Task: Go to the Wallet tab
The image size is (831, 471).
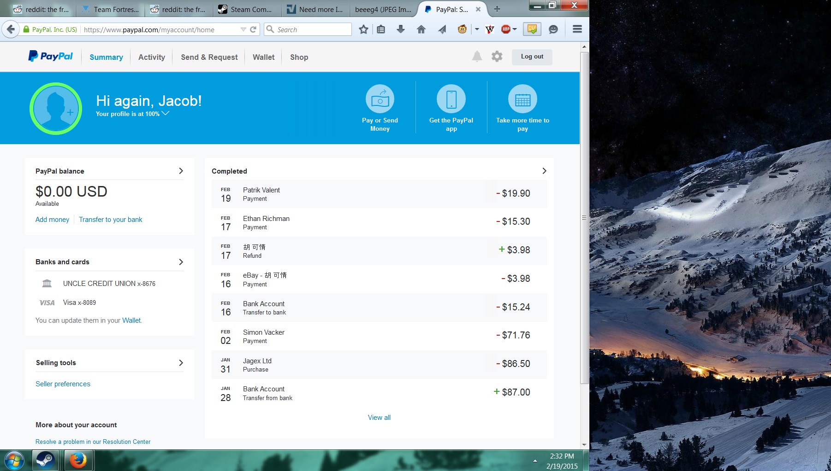Action: pyautogui.click(x=263, y=57)
